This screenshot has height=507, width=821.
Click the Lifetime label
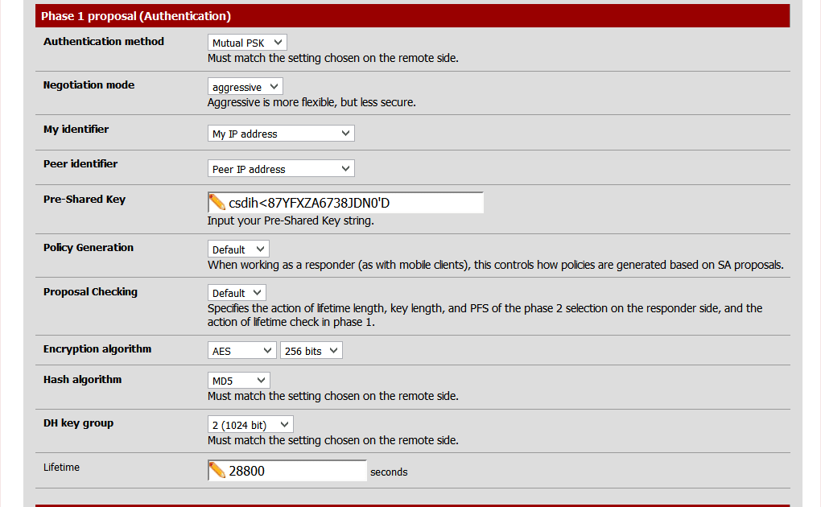click(62, 468)
